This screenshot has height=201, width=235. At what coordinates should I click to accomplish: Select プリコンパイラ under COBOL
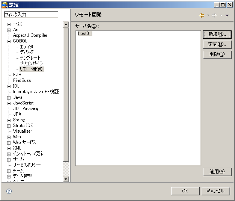coord(31,63)
